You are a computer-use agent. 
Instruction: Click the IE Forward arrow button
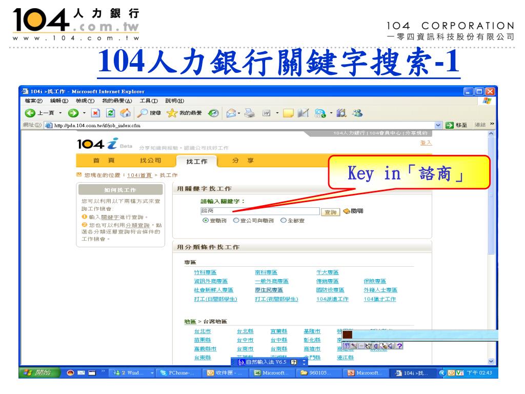click(x=73, y=113)
